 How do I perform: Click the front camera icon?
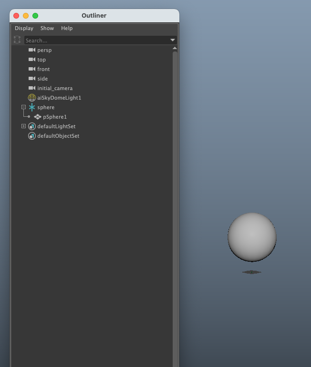coord(32,69)
